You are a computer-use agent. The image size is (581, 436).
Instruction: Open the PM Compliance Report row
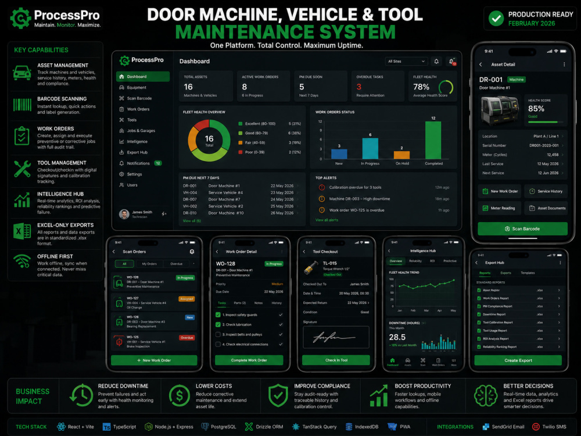518,306
